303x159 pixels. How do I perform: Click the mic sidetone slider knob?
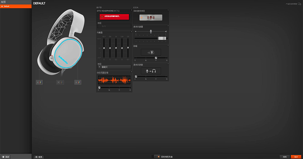click(136, 77)
